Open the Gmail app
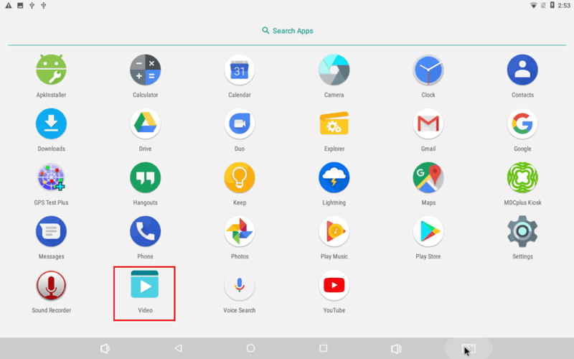574x359 pixels. 428,124
